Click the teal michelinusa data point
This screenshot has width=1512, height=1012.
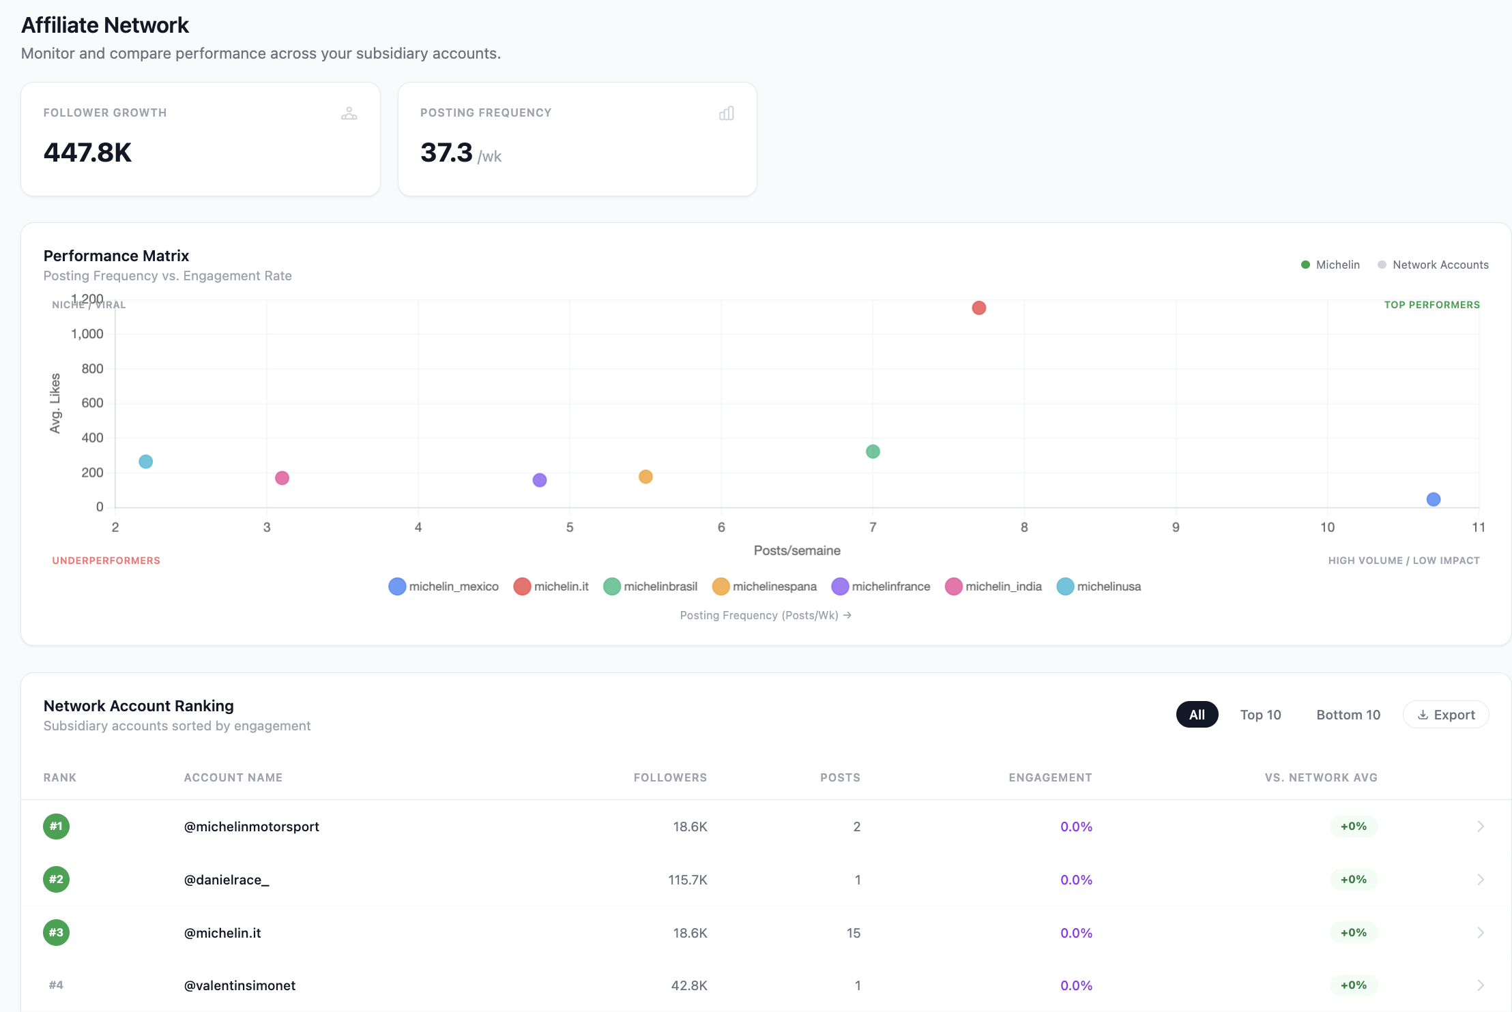click(145, 462)
